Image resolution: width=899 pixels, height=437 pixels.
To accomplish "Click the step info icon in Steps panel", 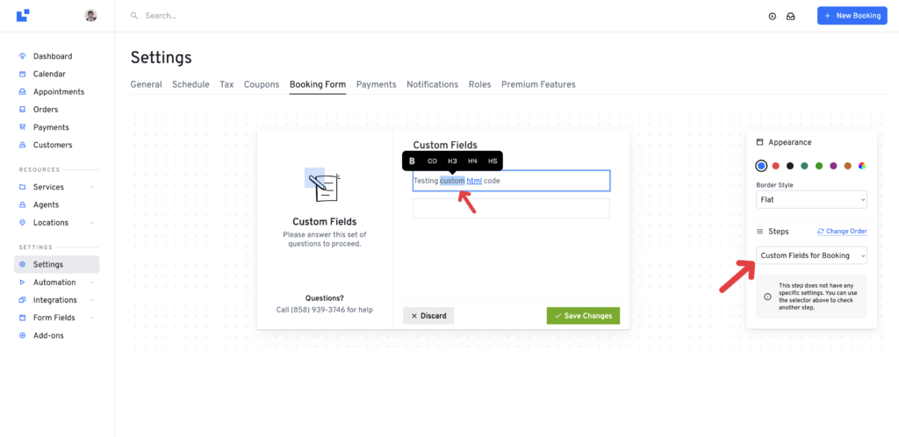I will [x=767, y=297].
